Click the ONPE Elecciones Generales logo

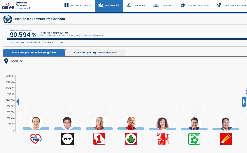pos(16,6)
